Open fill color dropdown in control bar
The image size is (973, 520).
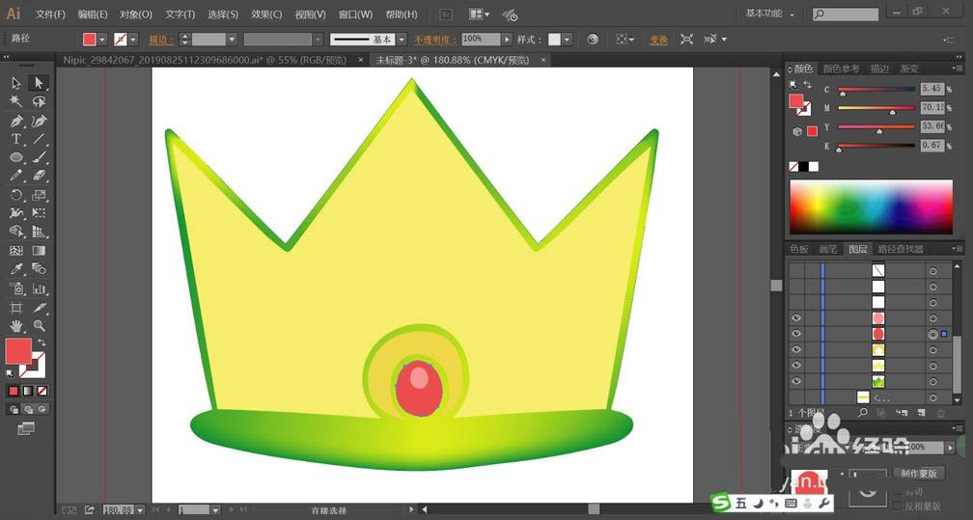click(102, 40)
